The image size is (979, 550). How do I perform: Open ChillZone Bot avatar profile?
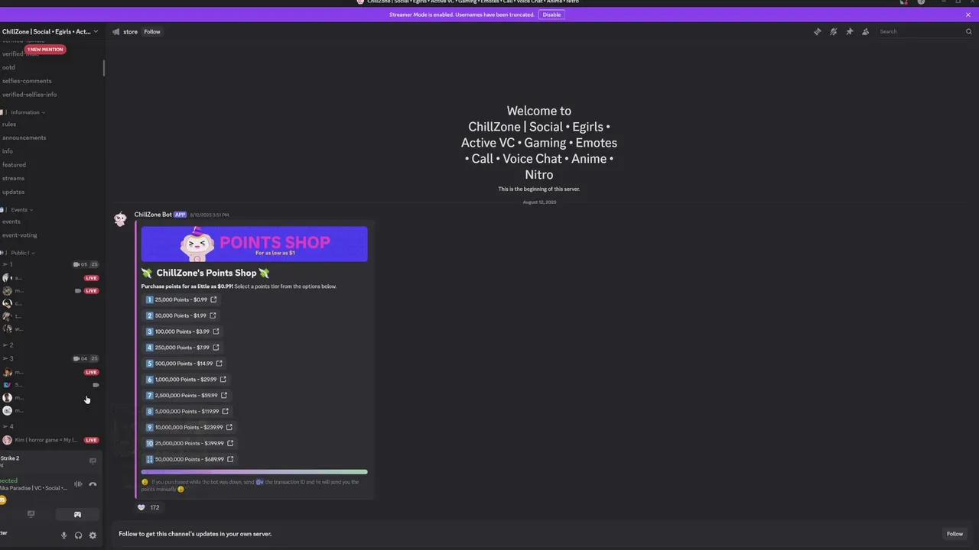pos(120,220)
